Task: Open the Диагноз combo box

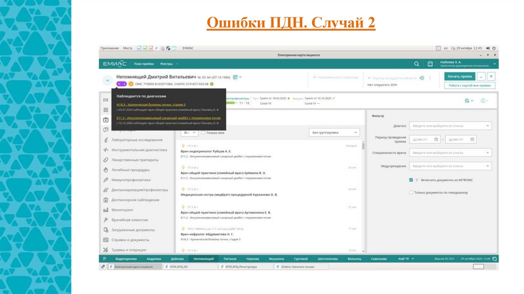Action: (x=450, y=126)
